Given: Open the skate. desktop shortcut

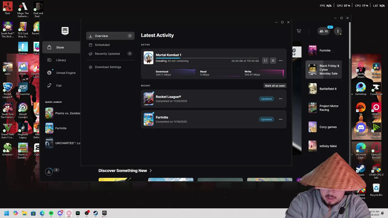Looking at the screenshot, I should [8, 68].
